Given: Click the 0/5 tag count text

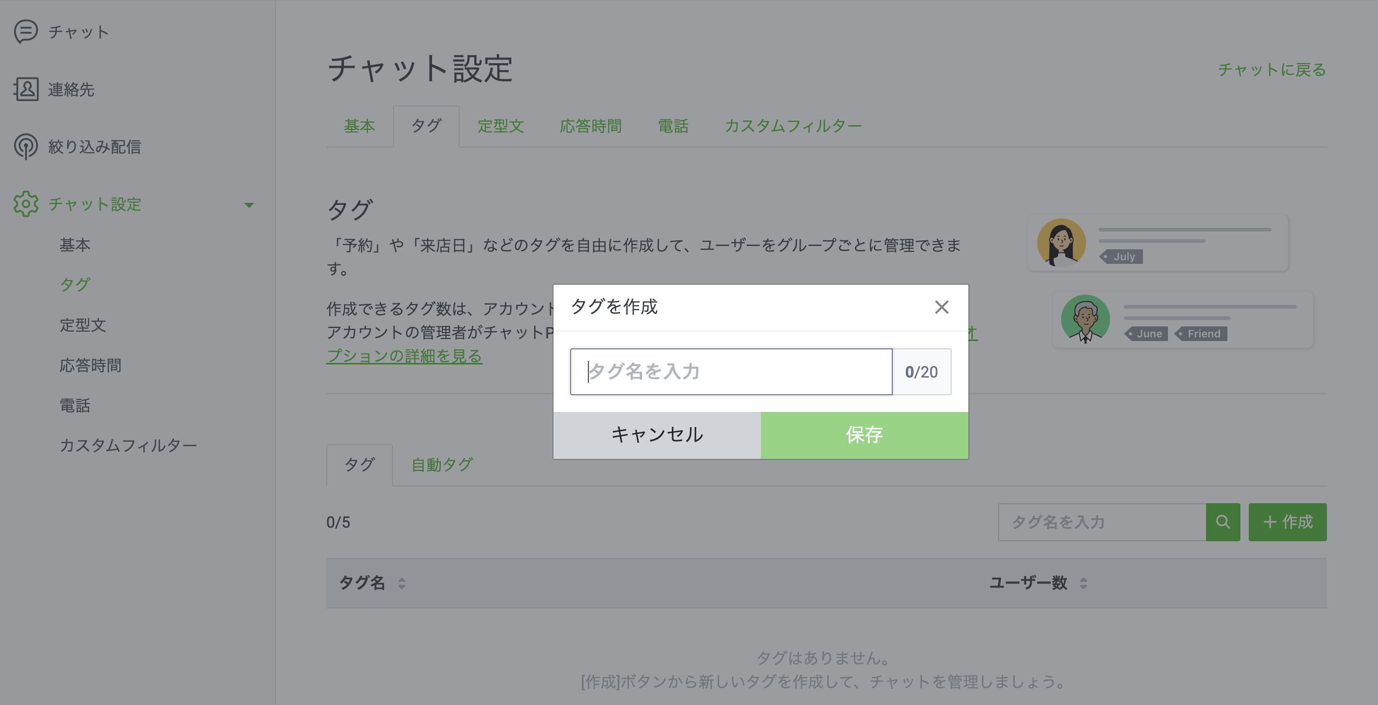Looking at the screenshot, I should (338, 522).
